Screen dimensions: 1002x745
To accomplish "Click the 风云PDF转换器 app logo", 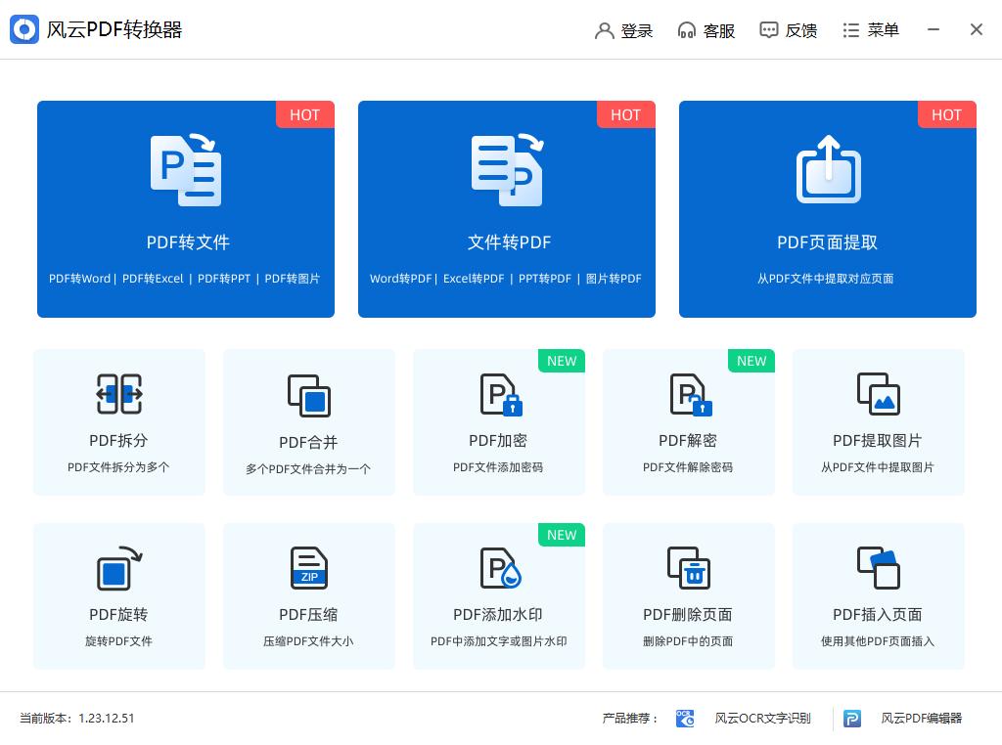I will (23, 29).
